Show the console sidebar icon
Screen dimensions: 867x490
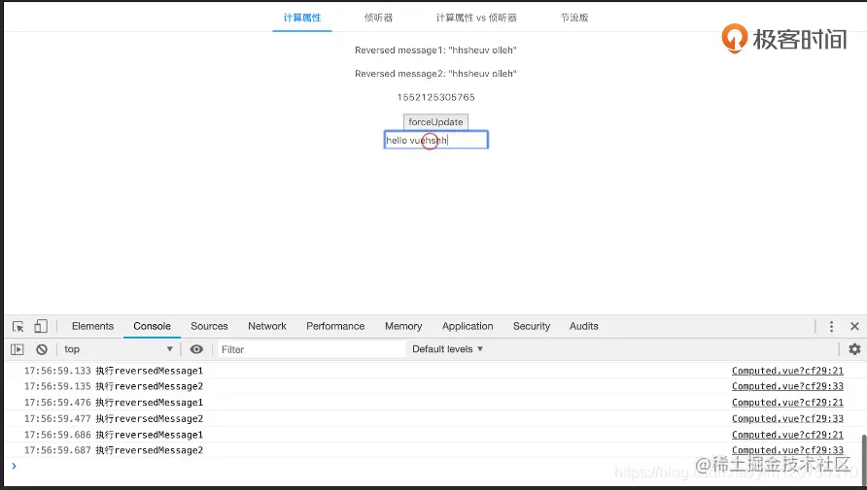pos(17,349)
